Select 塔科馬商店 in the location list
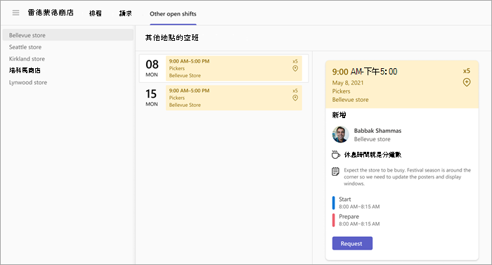Image resolution: width=492 pixels, height=265 pixels. pos(25,70)
